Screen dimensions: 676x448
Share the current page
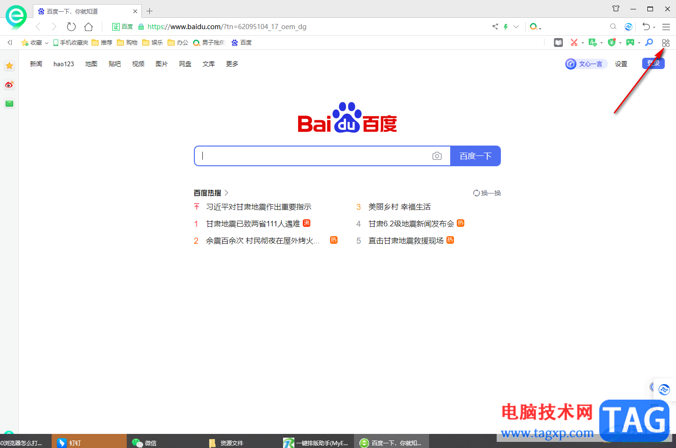pos(495,26)
